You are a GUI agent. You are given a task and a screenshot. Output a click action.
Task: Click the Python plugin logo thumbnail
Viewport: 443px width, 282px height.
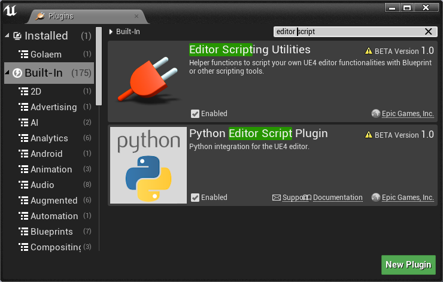148,165
